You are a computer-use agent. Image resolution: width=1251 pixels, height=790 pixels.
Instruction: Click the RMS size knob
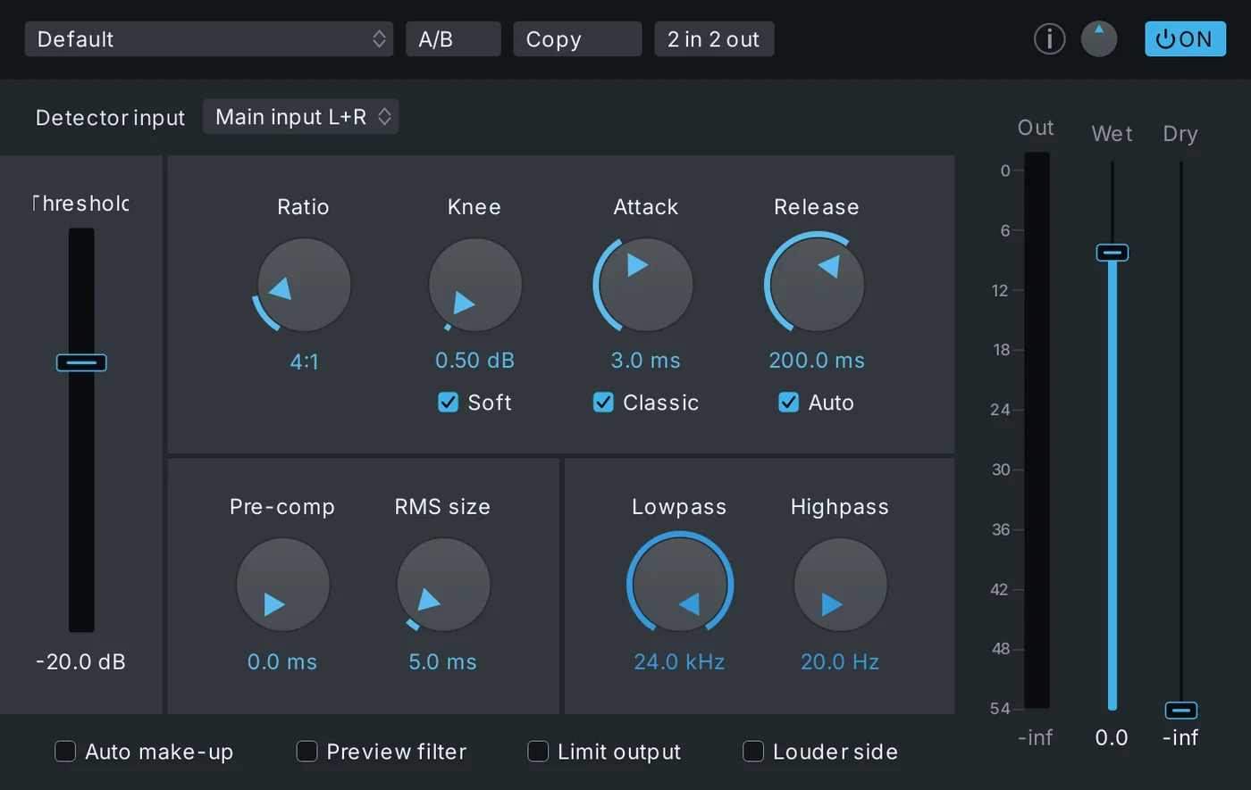point(443,586)
